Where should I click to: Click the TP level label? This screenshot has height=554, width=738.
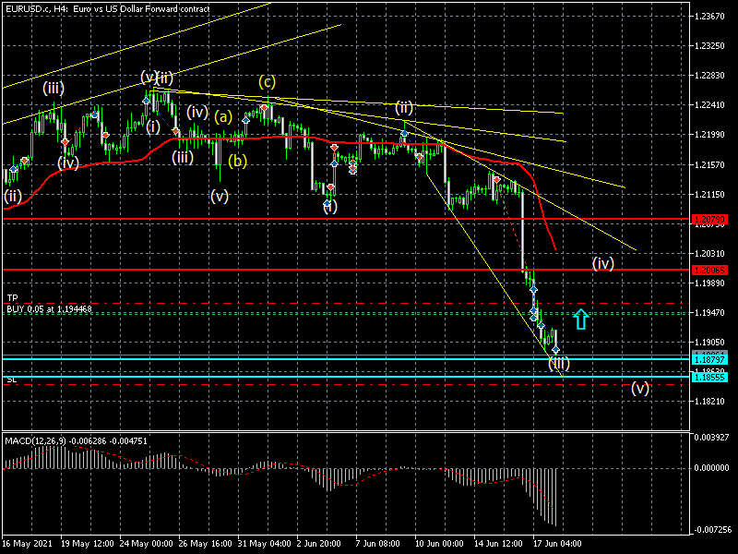coord(12,298)
